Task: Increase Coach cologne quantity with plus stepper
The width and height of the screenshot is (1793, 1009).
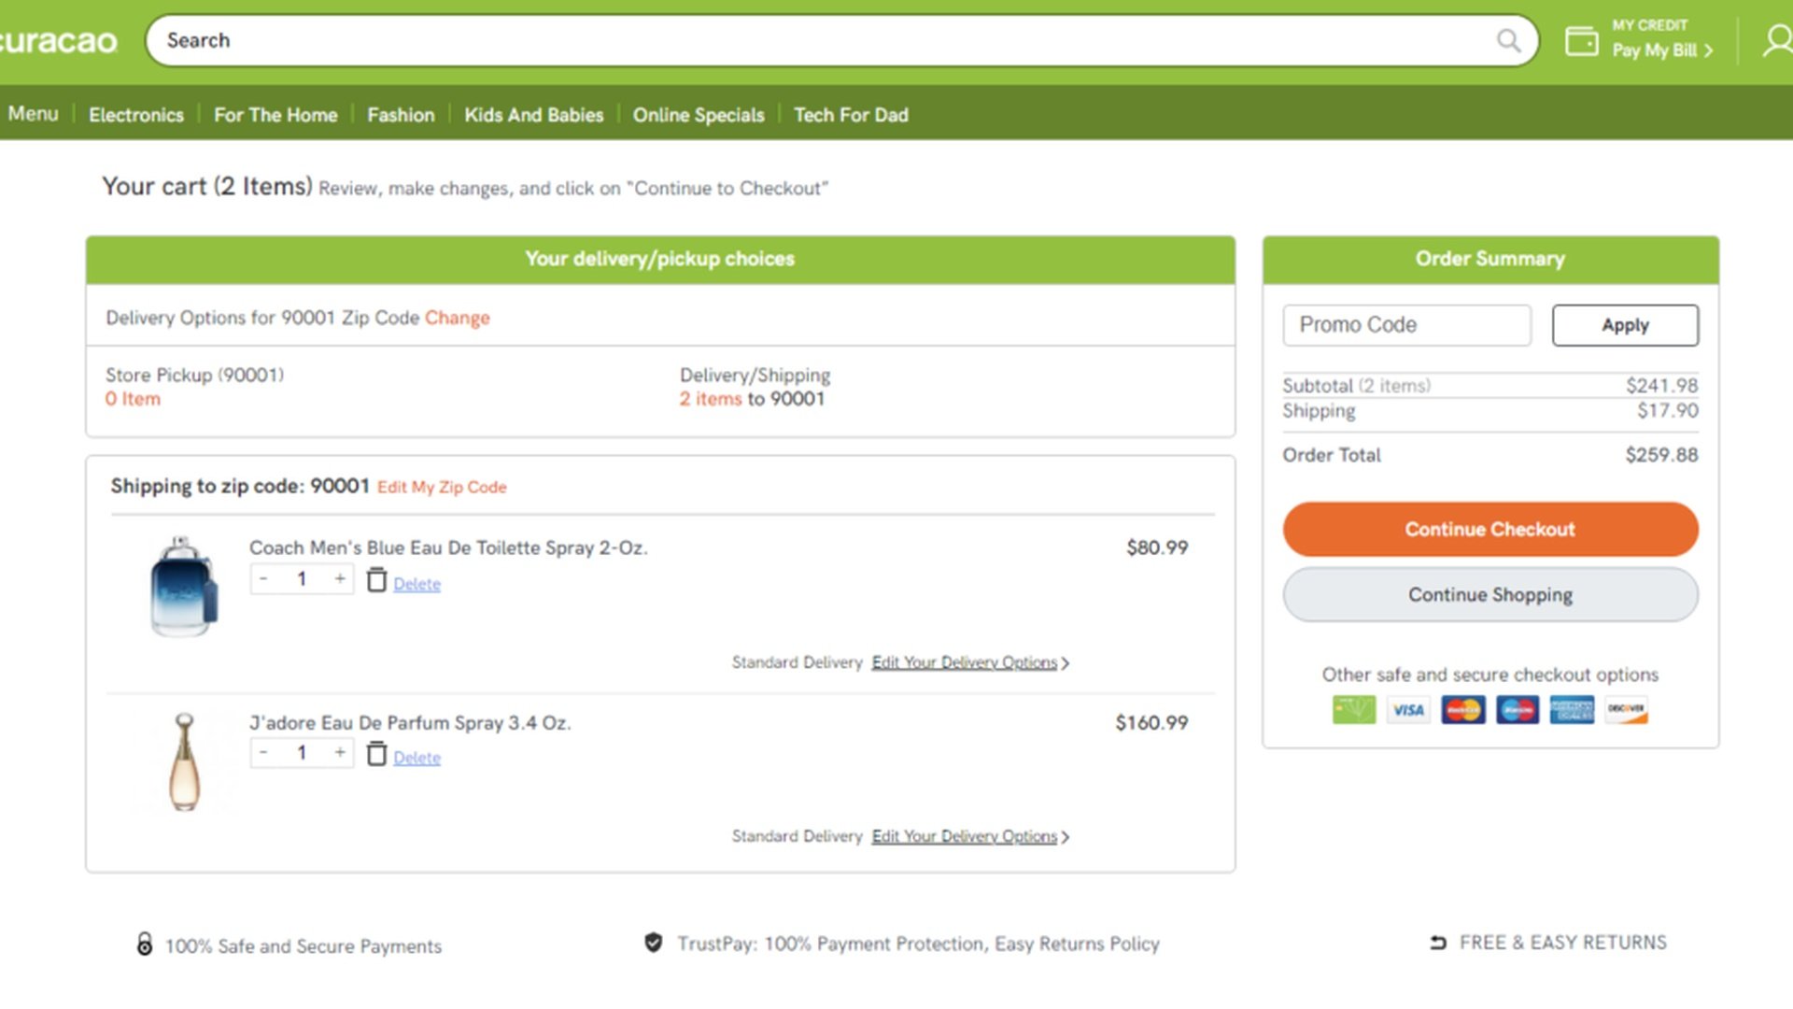Action: [x=340, y=578]
